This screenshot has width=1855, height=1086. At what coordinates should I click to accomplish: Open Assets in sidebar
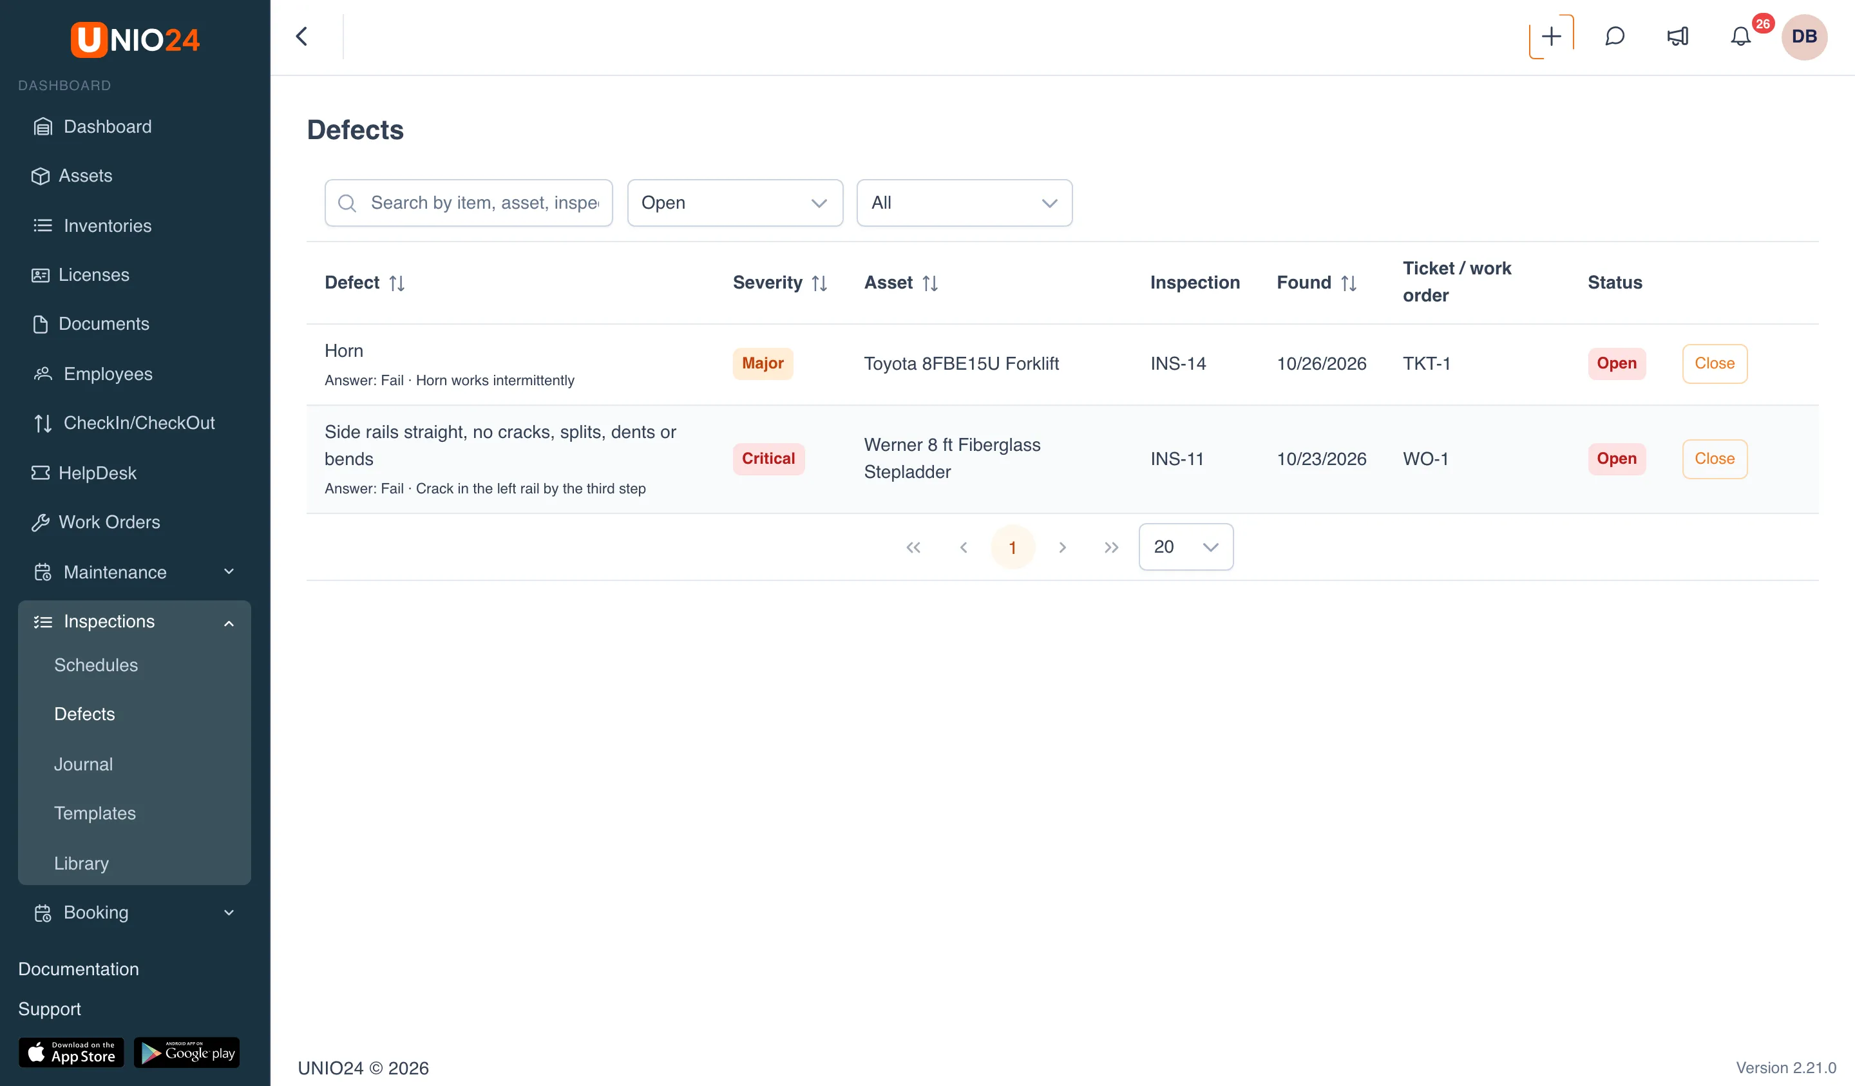135,176
